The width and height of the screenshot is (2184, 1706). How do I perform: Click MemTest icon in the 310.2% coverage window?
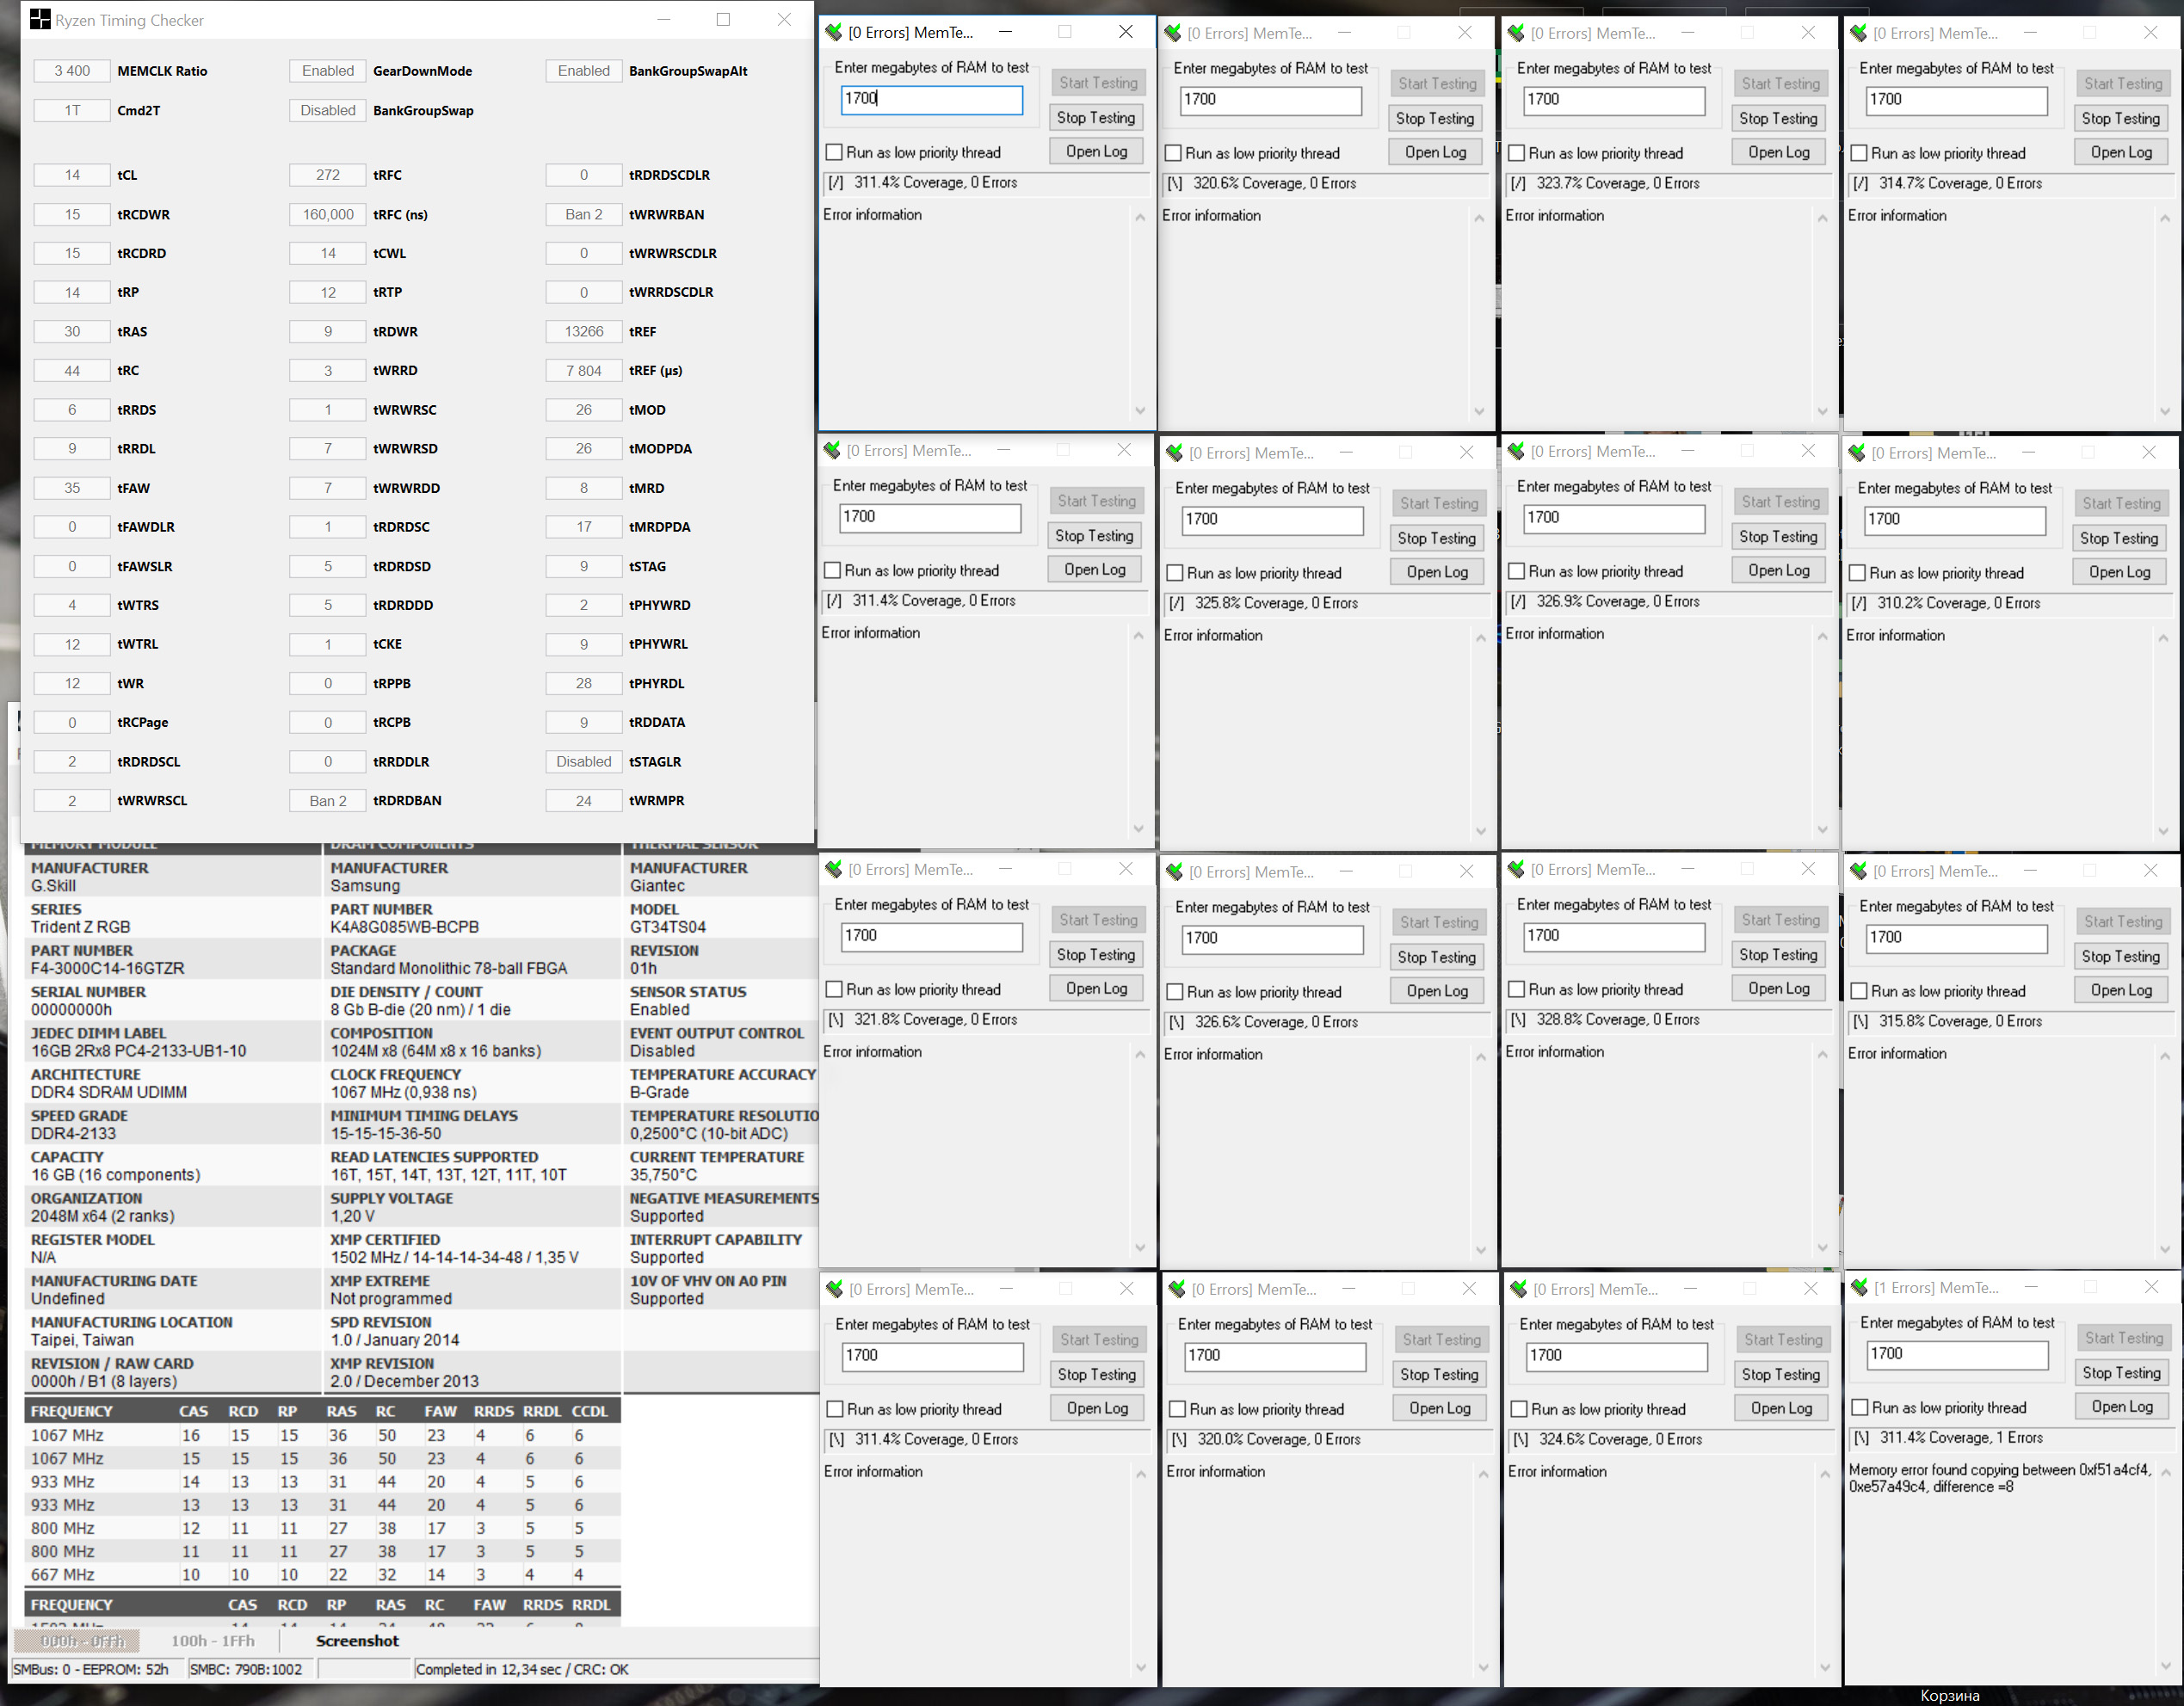point(1857,453)
